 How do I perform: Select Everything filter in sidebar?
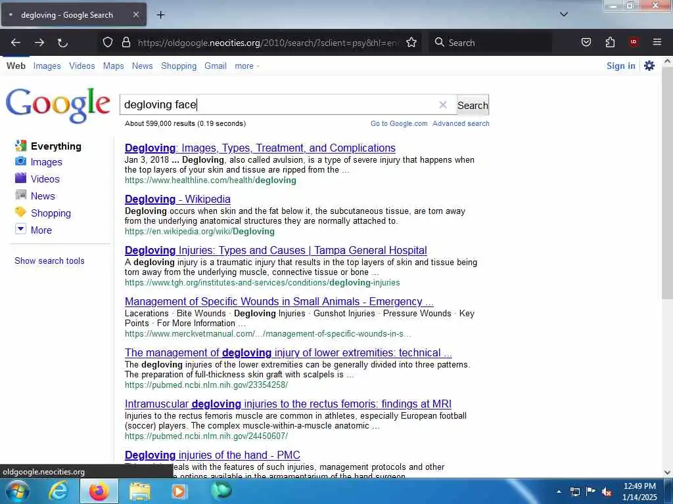[x=56, y=146]
